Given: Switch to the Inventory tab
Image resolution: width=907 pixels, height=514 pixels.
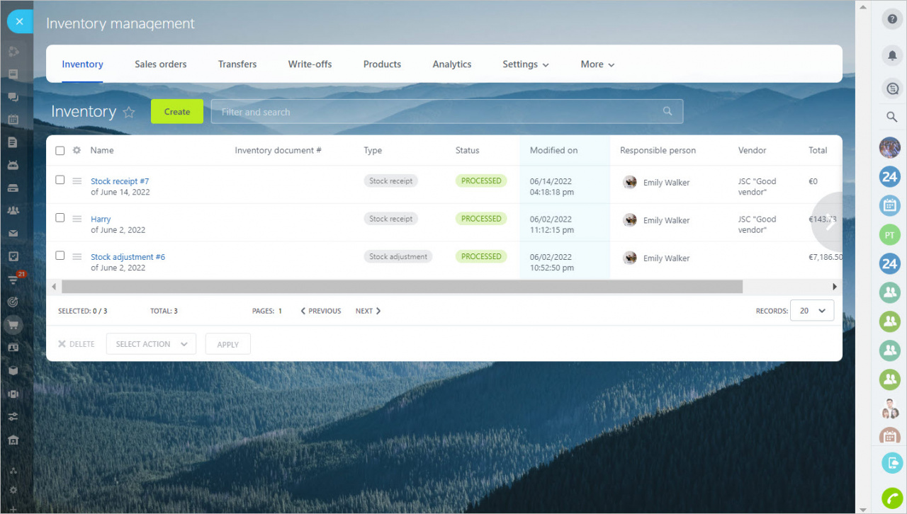Looking at the screenshot, I should (82, 64).
